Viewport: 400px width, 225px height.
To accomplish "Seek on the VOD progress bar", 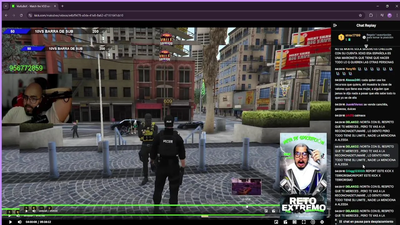I will pos(166,216).
